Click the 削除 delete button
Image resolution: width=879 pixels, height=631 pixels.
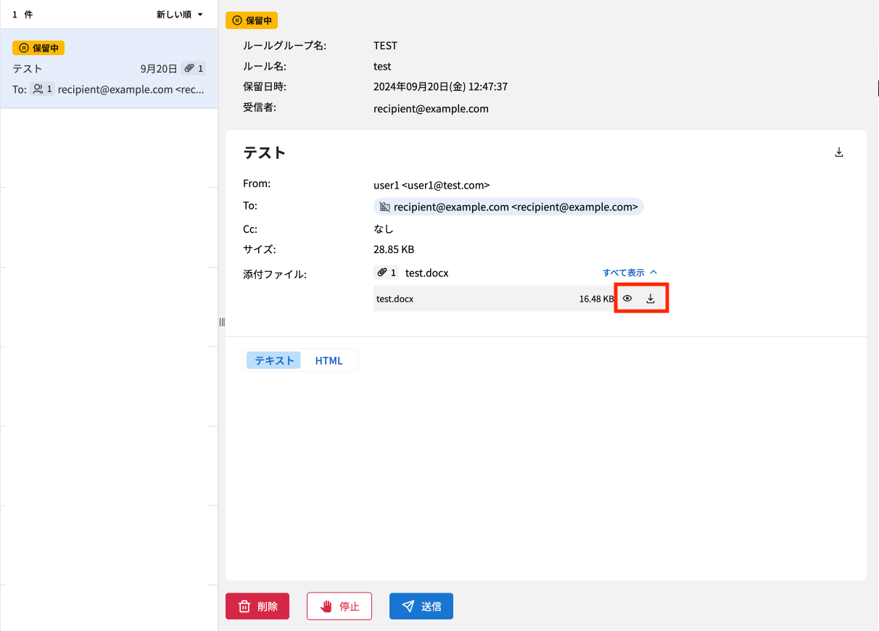click(x=257, y=606)
